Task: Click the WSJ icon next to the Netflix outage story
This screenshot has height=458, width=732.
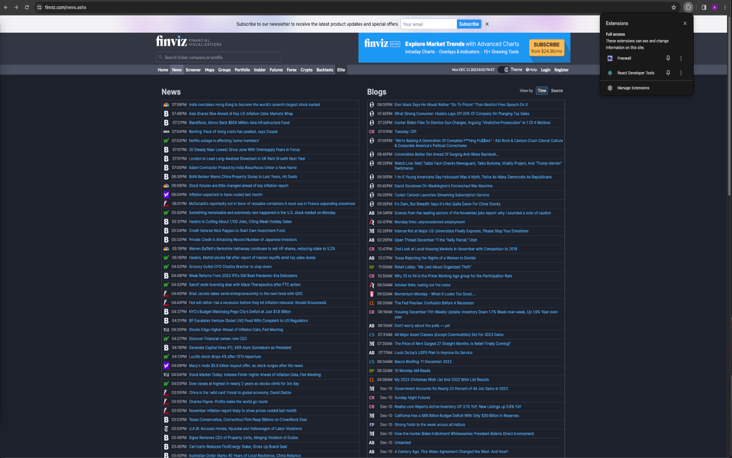Action: (166, 140)
